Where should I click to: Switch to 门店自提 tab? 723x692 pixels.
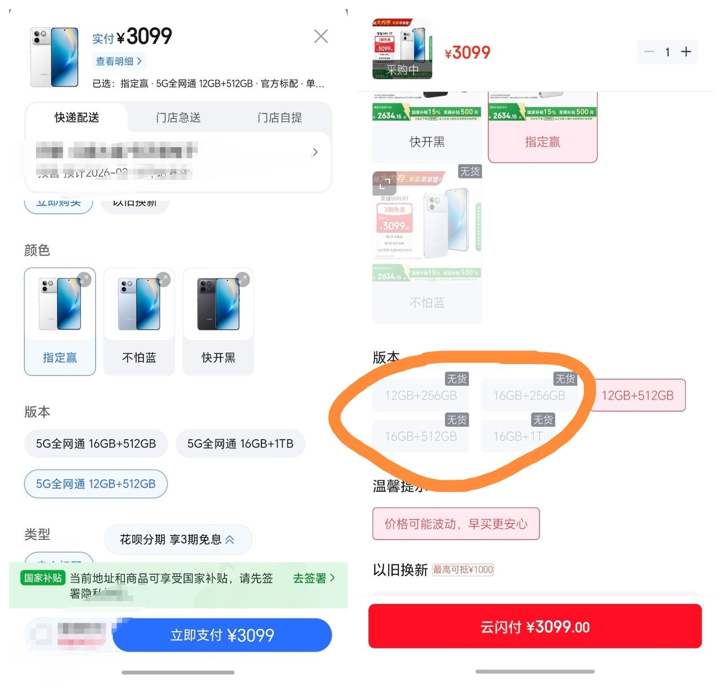click(280, 118)
